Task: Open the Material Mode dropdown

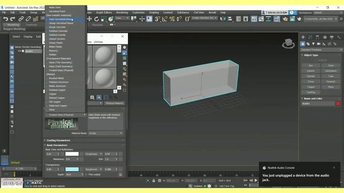Action: click(x=105, y=133)
